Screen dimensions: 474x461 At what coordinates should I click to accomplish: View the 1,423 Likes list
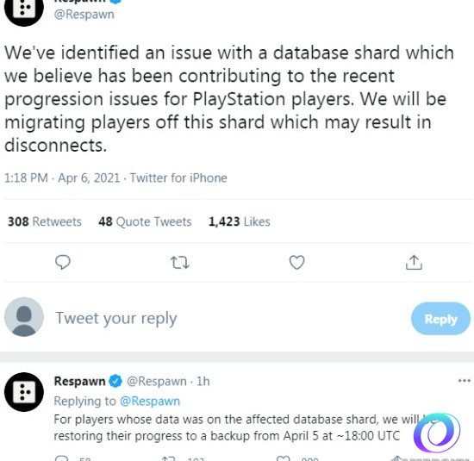coord(239,221)
